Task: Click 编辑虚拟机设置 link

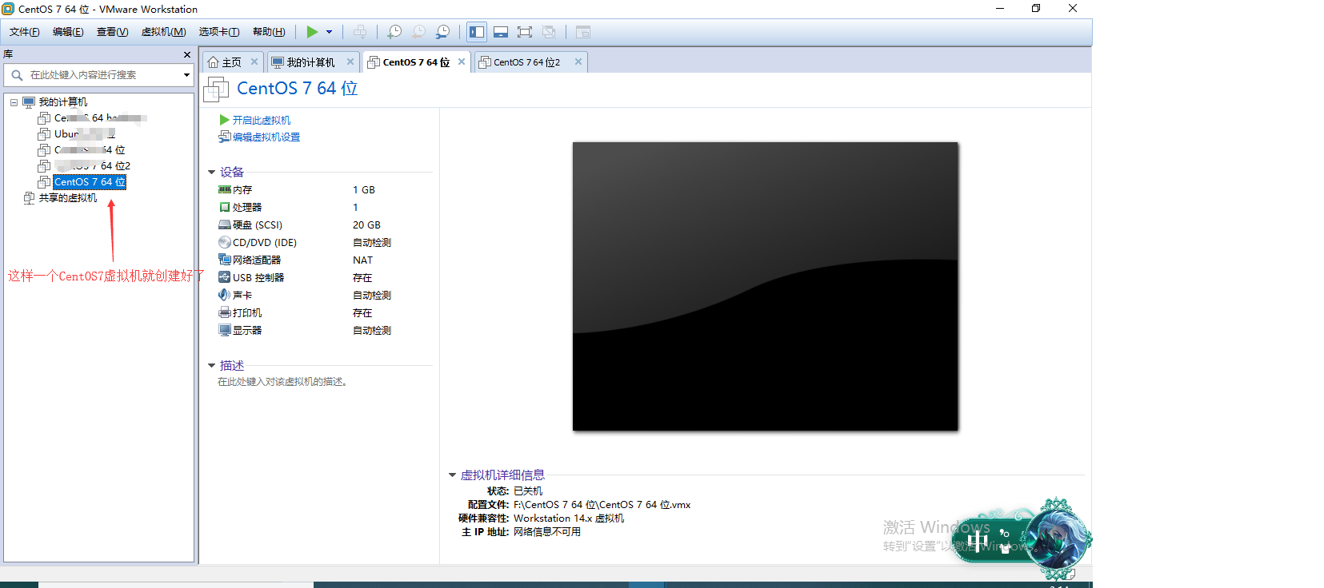Action: pos(266,137)
